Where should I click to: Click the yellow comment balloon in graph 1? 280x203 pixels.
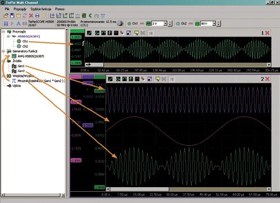[137, 33]
